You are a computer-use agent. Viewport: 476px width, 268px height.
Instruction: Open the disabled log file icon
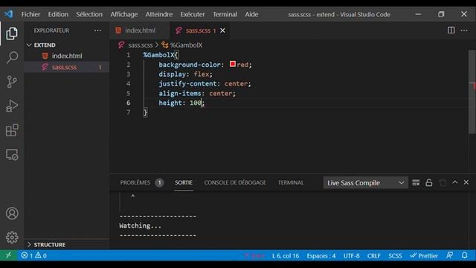click(443, 182)
